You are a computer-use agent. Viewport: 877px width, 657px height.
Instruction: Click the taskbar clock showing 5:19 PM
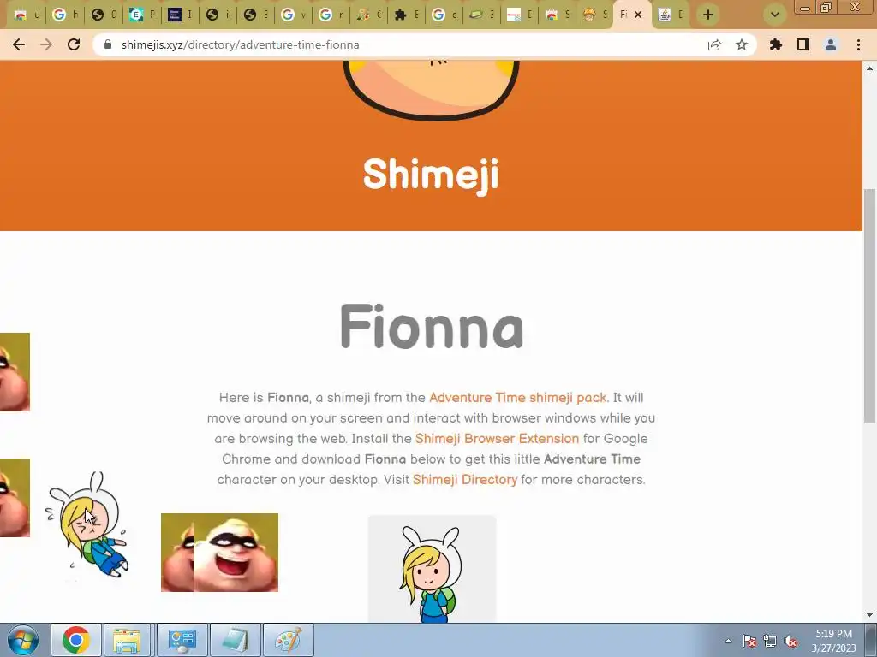pos(833,641)
